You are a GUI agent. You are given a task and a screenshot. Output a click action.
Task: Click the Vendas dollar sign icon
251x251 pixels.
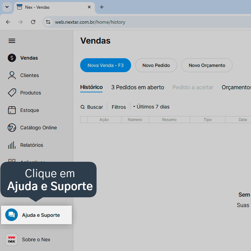pos(12,58)
